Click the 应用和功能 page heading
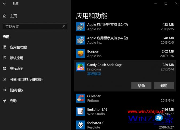This screenshot has height=130, width=180. coord(92,16)
